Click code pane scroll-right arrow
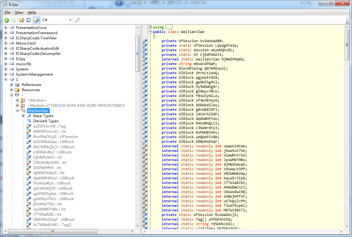This screenshot has width=352, height=237. click(x=341, y=232)
